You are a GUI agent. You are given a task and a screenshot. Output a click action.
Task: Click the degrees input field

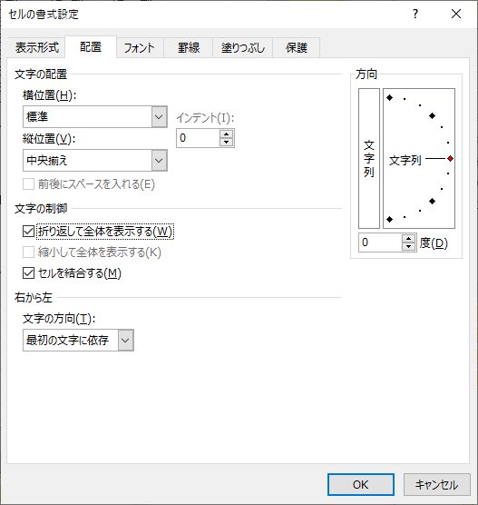pos(380,243)
